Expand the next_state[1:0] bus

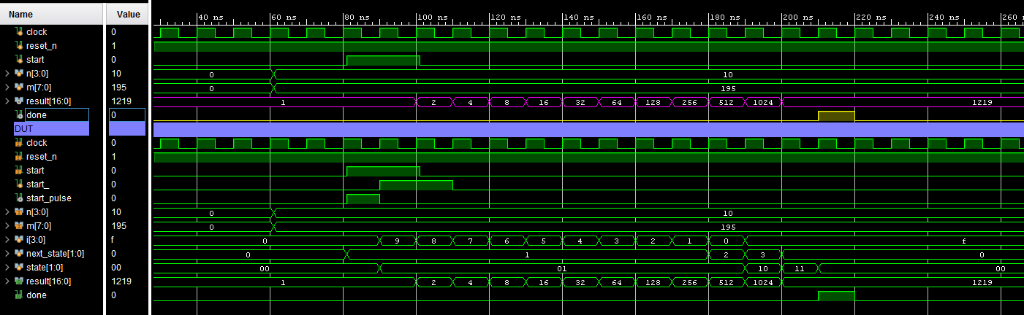click(x=7, y=254)
